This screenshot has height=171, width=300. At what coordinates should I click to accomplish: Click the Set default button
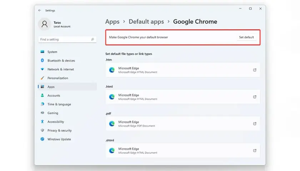pyautogui.click(x=246, y=37)
